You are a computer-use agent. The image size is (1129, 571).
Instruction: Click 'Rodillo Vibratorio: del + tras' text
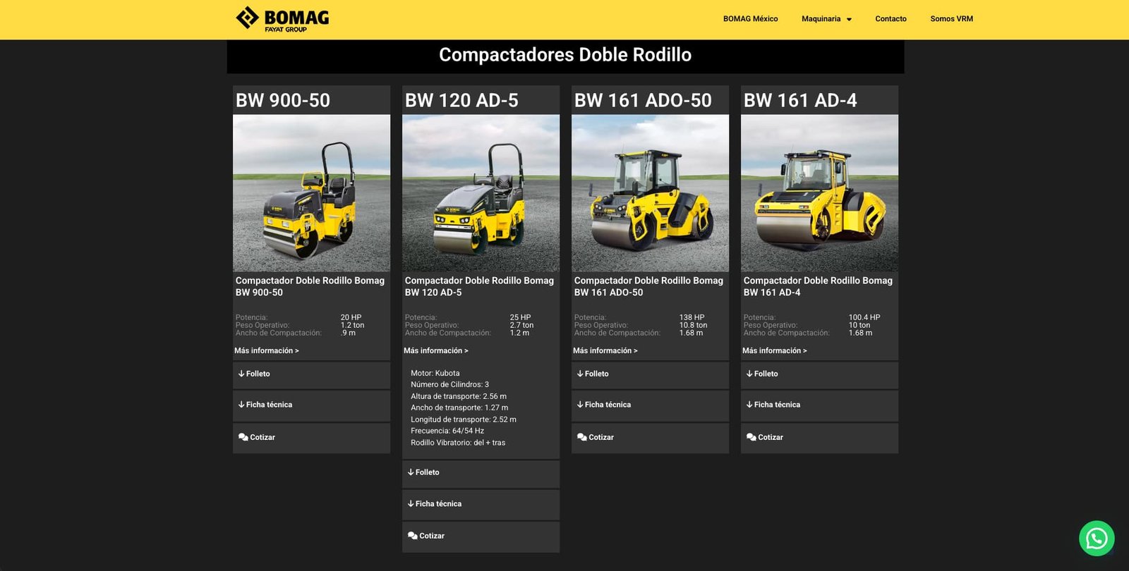[458, 443]
